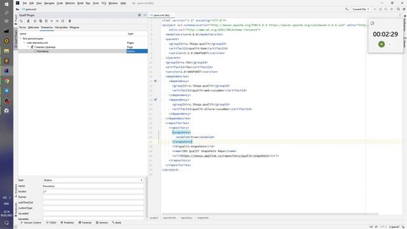Open the Services tool window
407x229 pixels.
[x=102, y=223]
